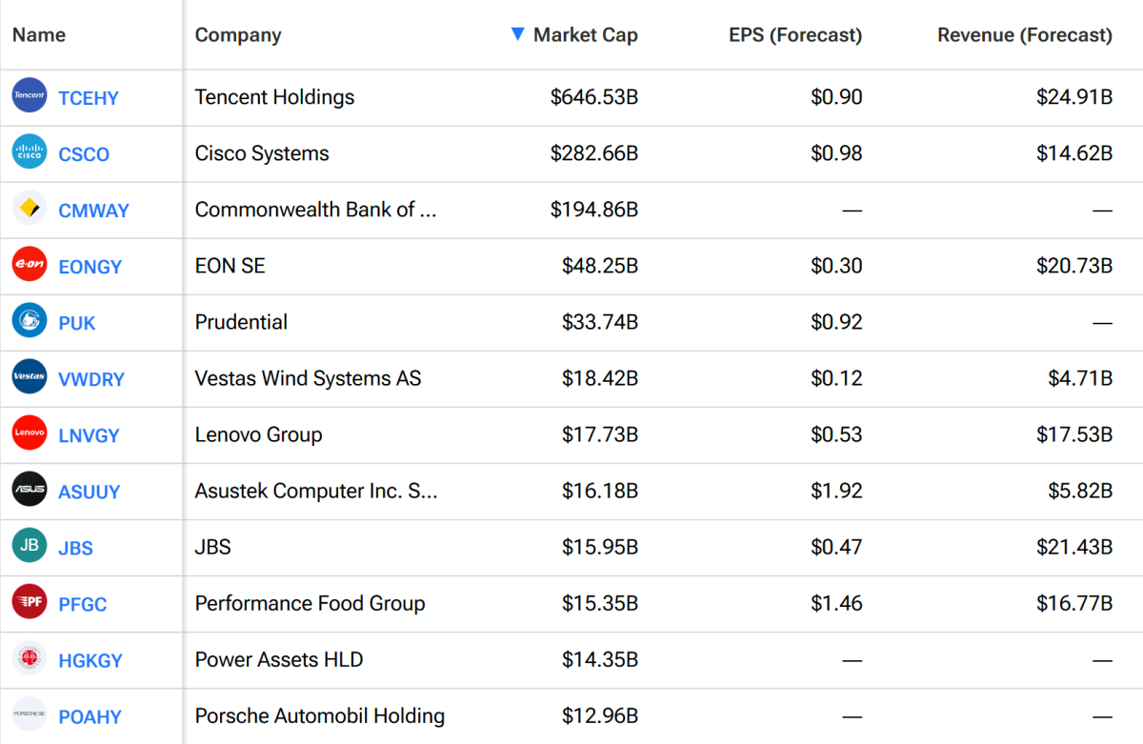
Task: Click the Power Assets logo icon
Action: click(30, 657)
